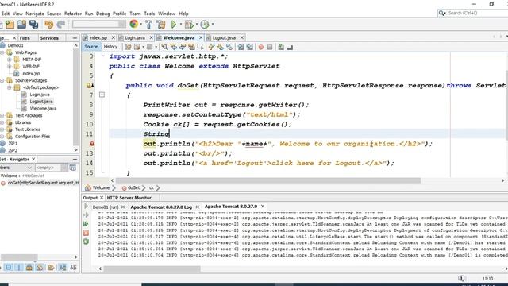The width and height of the screenshot is (508, 286).
Task: Toggle Sort by Source in navigator
Action: tap(73, 268)
